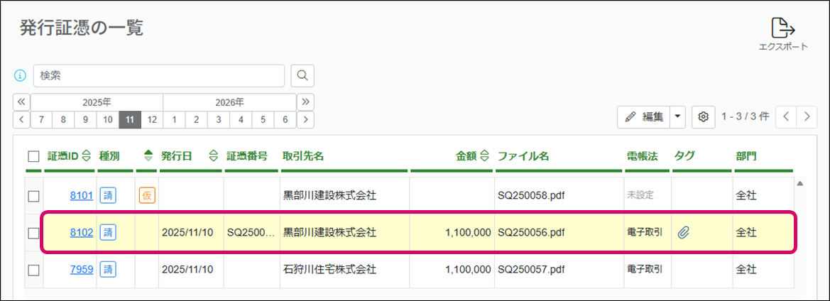Click the 請 type badge in row 7959

point(107,269)
